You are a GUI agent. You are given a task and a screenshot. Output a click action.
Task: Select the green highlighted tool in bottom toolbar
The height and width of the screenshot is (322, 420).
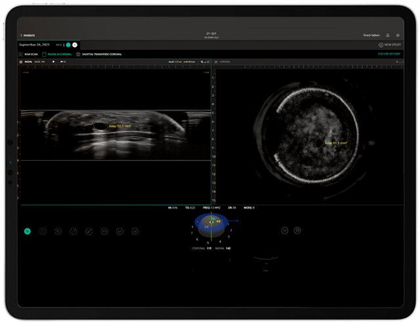(27, 231)
